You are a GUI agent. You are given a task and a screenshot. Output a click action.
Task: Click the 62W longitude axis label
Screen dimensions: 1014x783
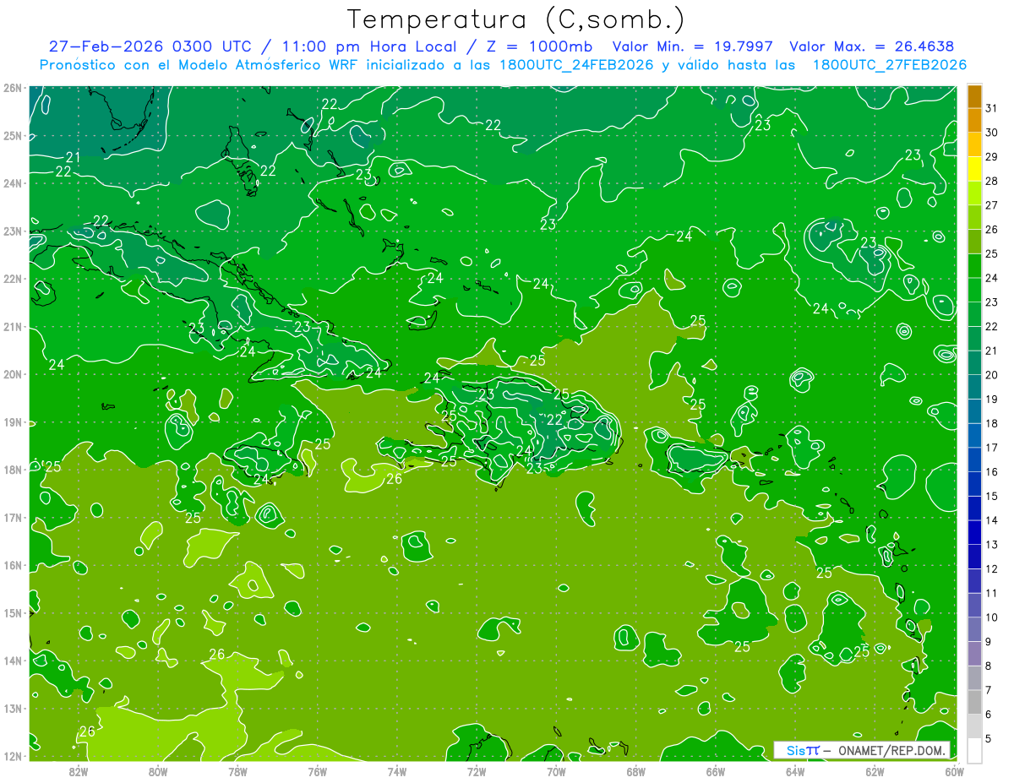[875, 771]
